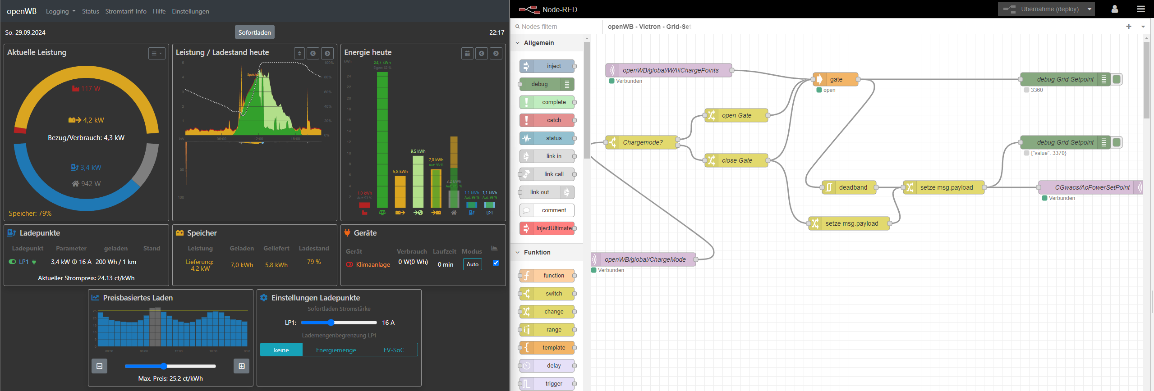
Task: Go to next day in Energie heute
Action: coord(496,54)
